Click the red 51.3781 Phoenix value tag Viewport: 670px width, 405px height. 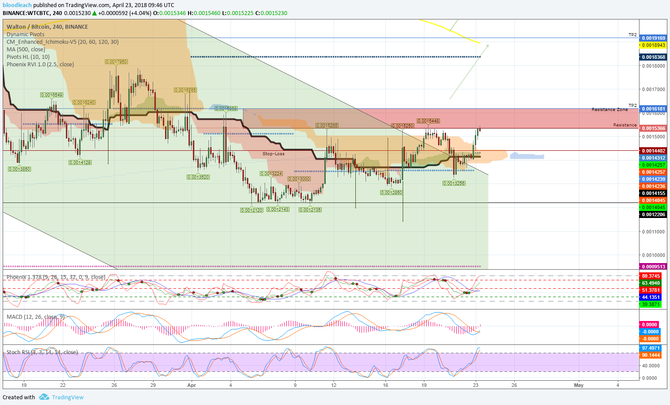point(651,290)
